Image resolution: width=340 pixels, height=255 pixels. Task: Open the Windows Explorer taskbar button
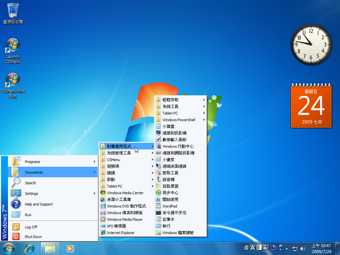click(50, 249)
